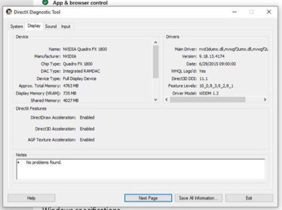Click the Help button
Screen dimensions: 282x210
(x=31, y=198)
